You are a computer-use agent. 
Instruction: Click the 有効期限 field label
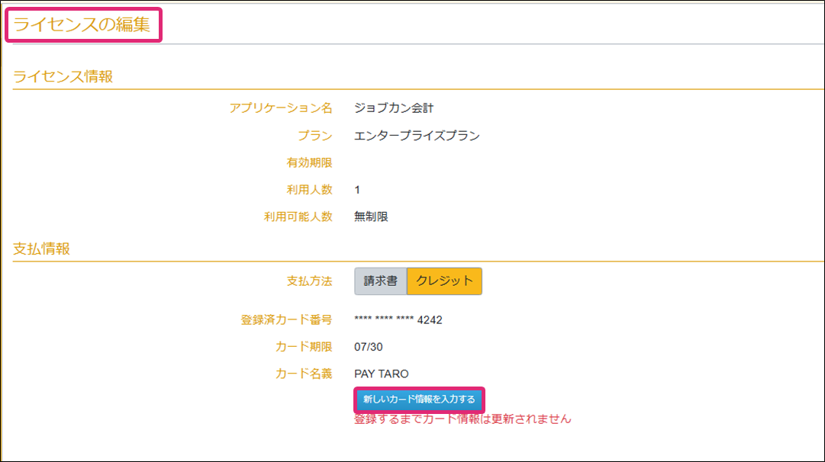pos(309,163)
